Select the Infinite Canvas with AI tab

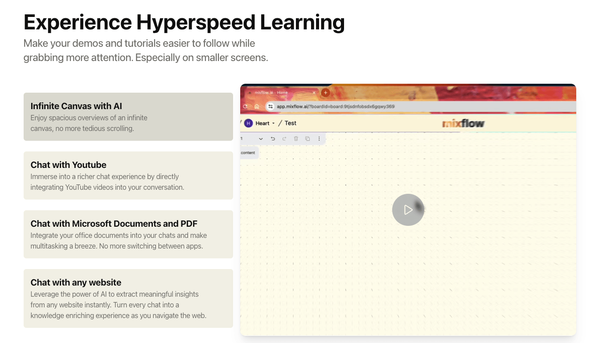(x=128, y=117)
